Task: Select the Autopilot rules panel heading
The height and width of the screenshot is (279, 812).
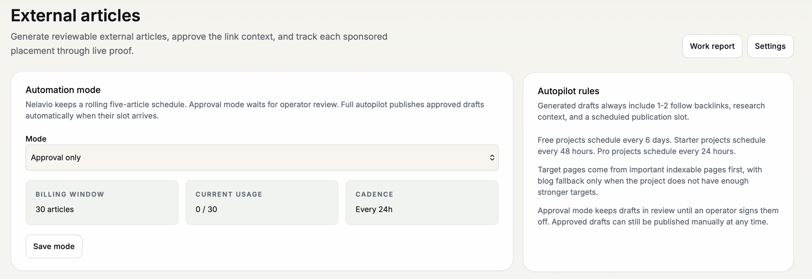Action: click(568, 91)
